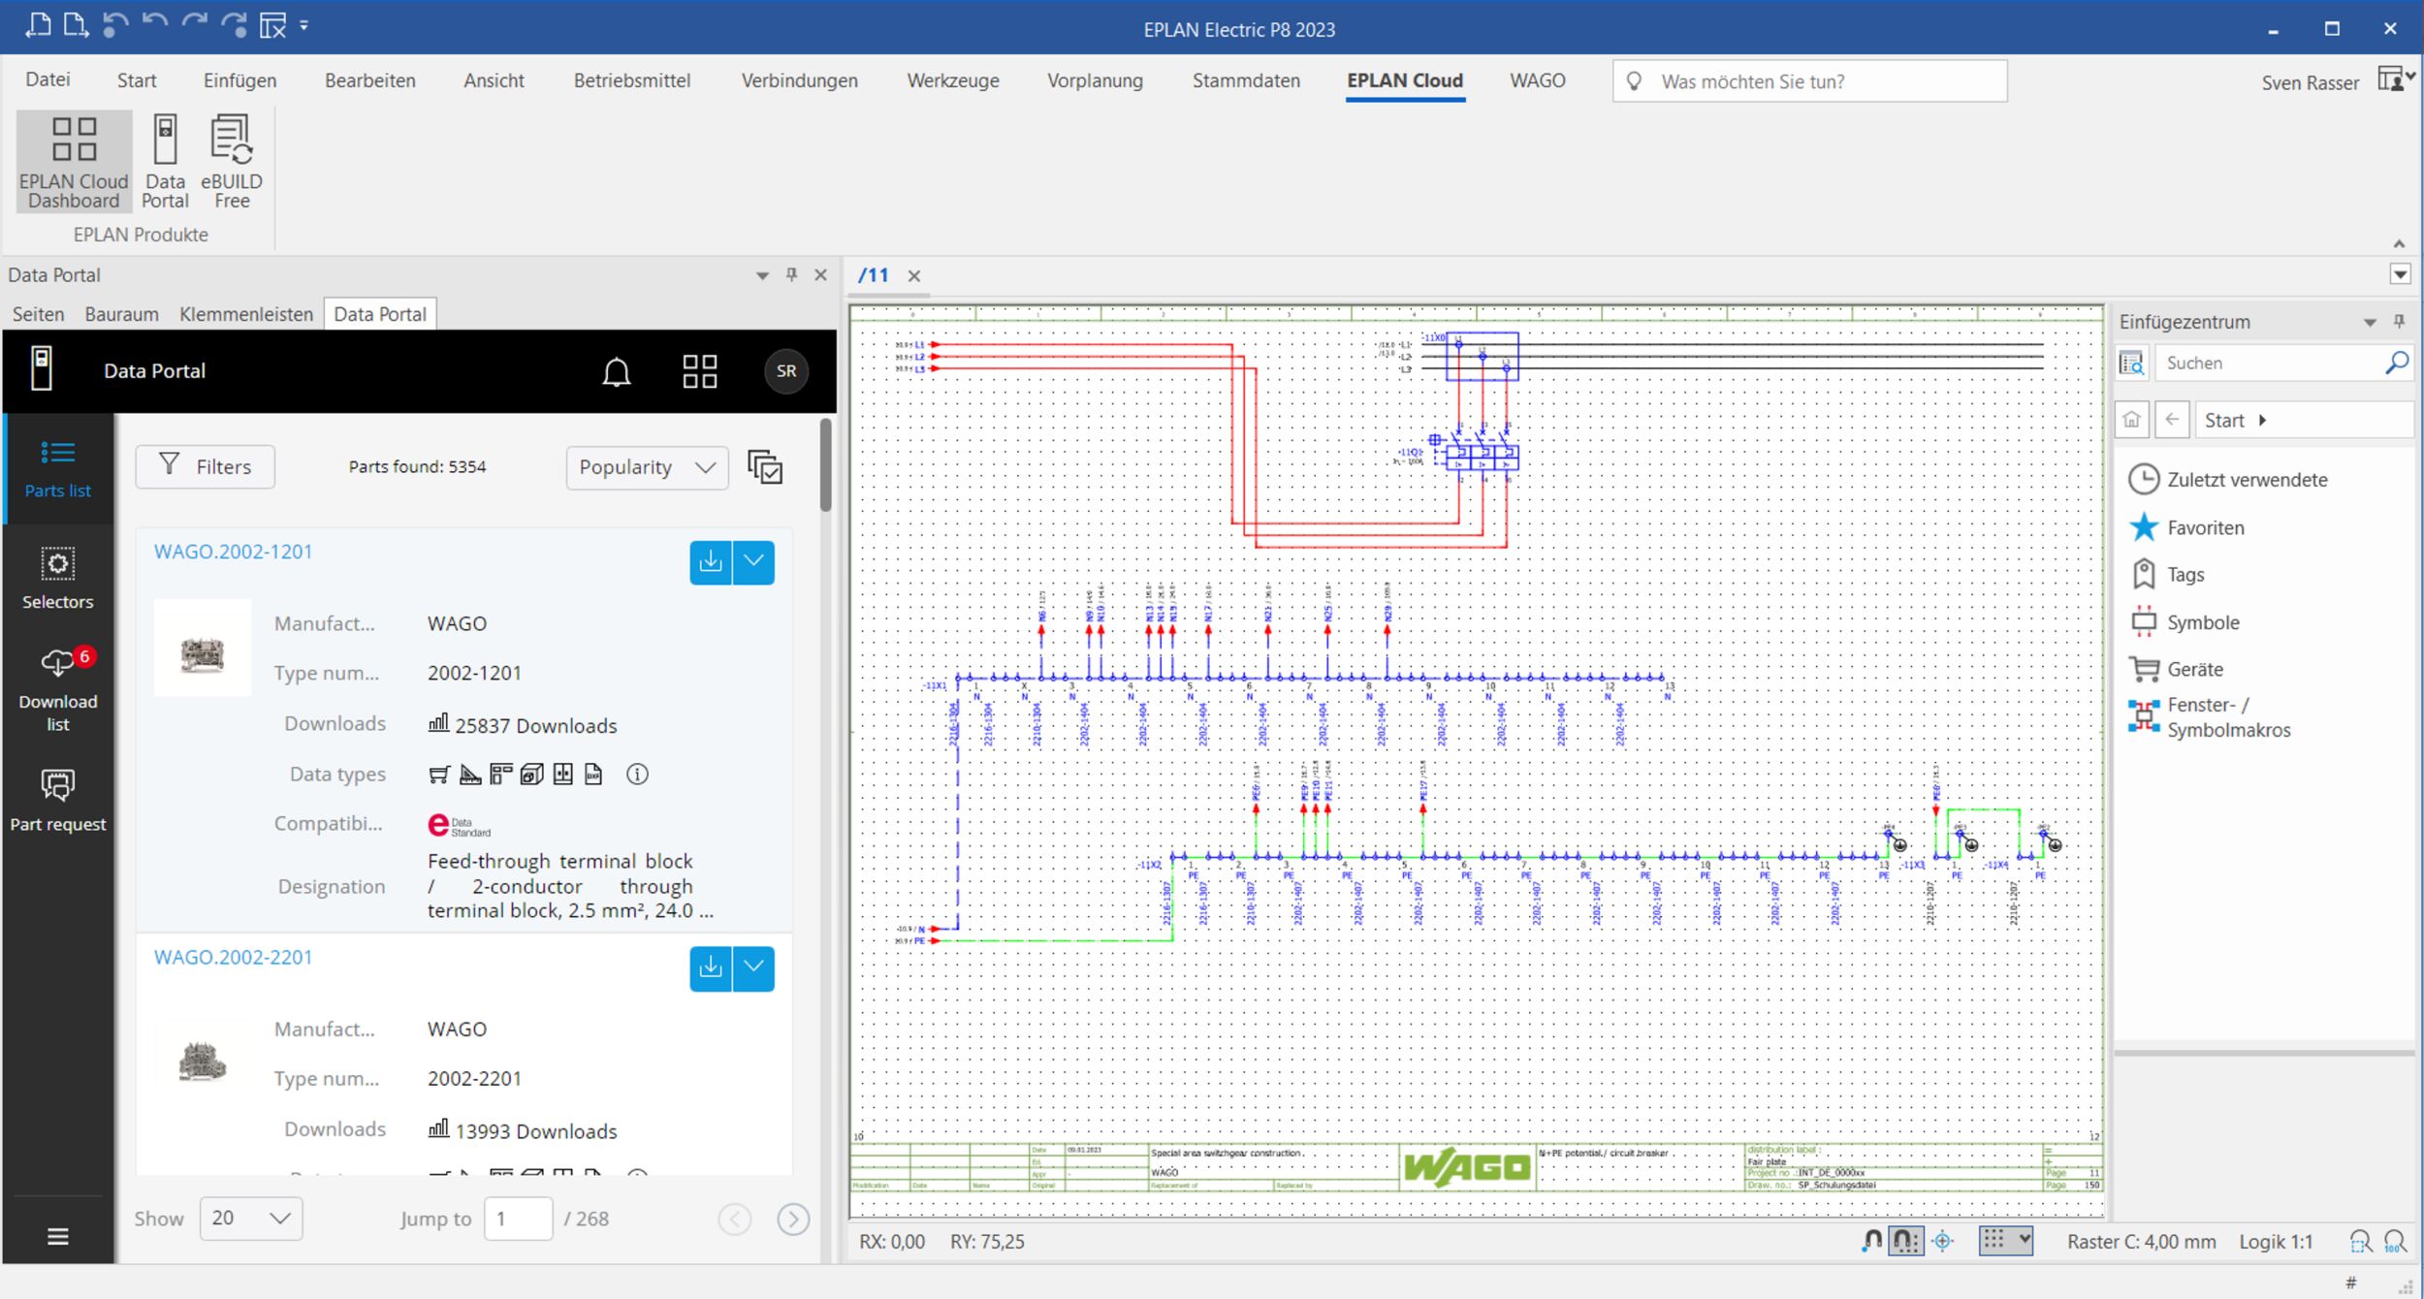
Task: Pin the Data Portal panel
Action: [791, 275]
